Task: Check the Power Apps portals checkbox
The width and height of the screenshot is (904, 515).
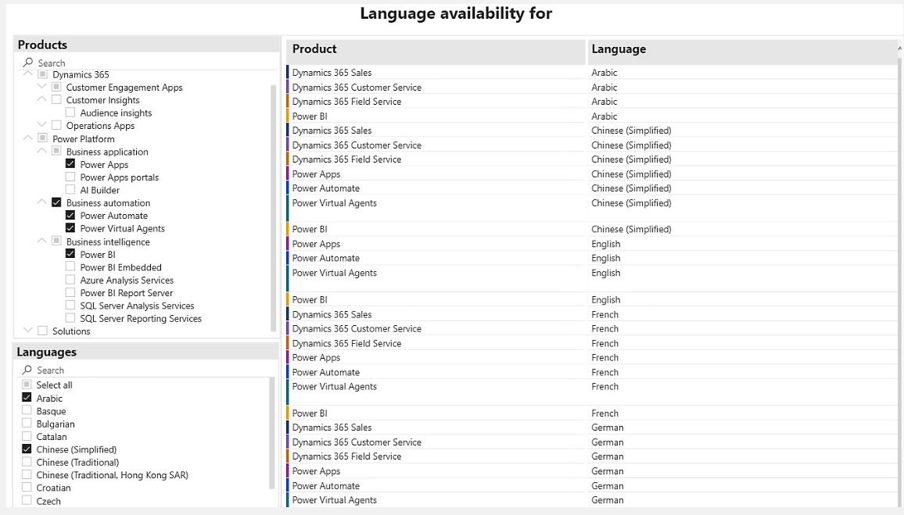Action: tap(70, 177)
